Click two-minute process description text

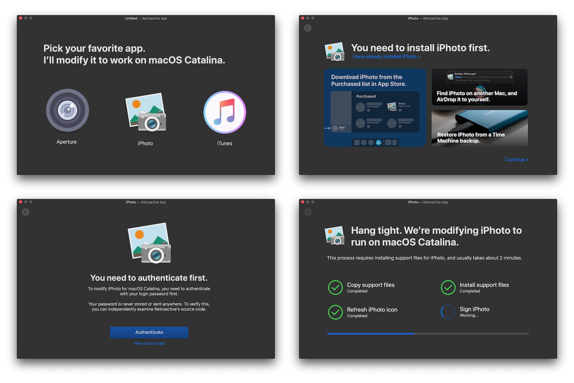[x=425, y=258]
